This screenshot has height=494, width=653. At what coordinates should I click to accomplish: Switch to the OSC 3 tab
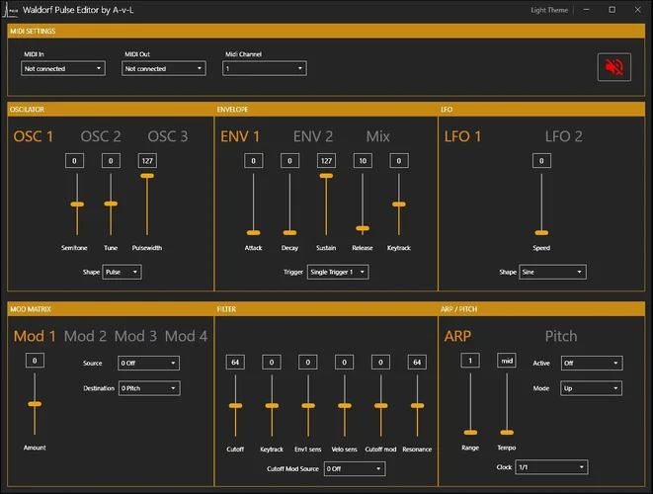pyautogui.click(x=168, y=136)
